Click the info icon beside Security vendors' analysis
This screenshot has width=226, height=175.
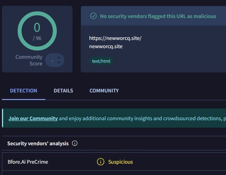coord(75,143)
